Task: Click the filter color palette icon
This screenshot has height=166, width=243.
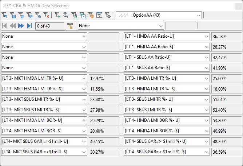Action: click(91, 15)
